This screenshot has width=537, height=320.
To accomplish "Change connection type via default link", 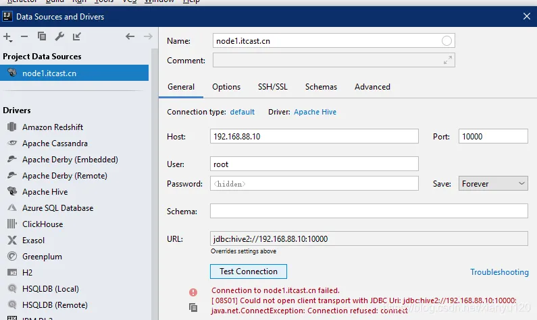I will (x=242, y=112).
